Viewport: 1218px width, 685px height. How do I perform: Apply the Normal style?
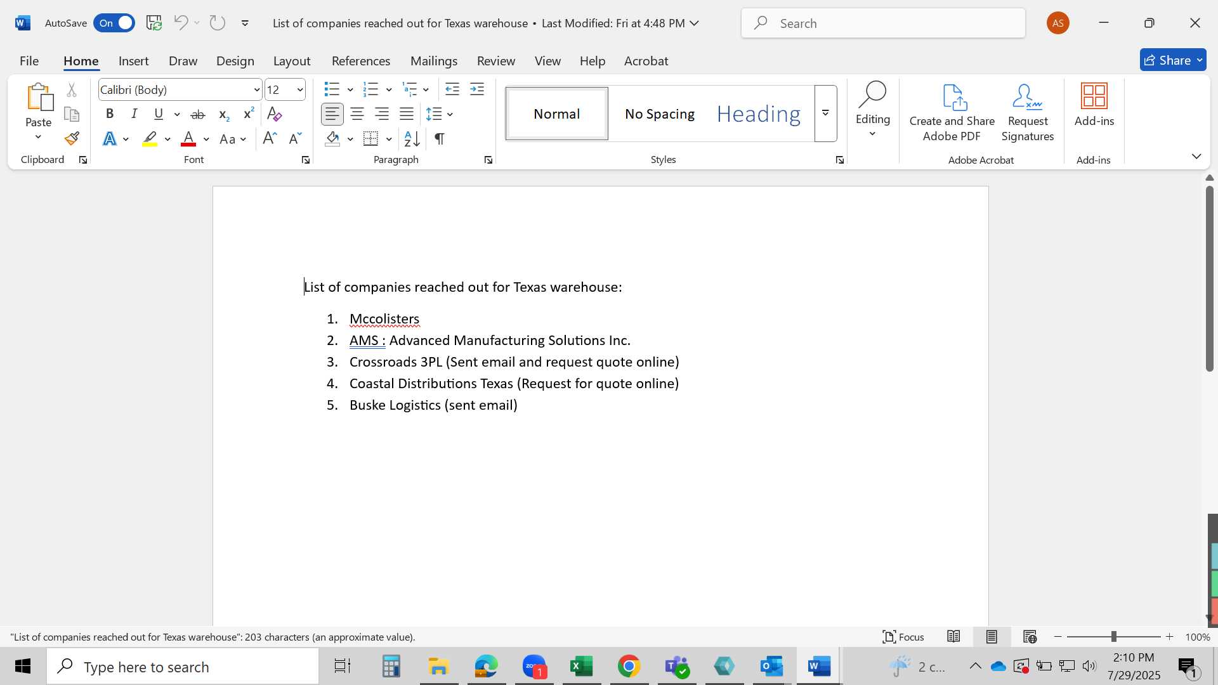tap(557, 114)
